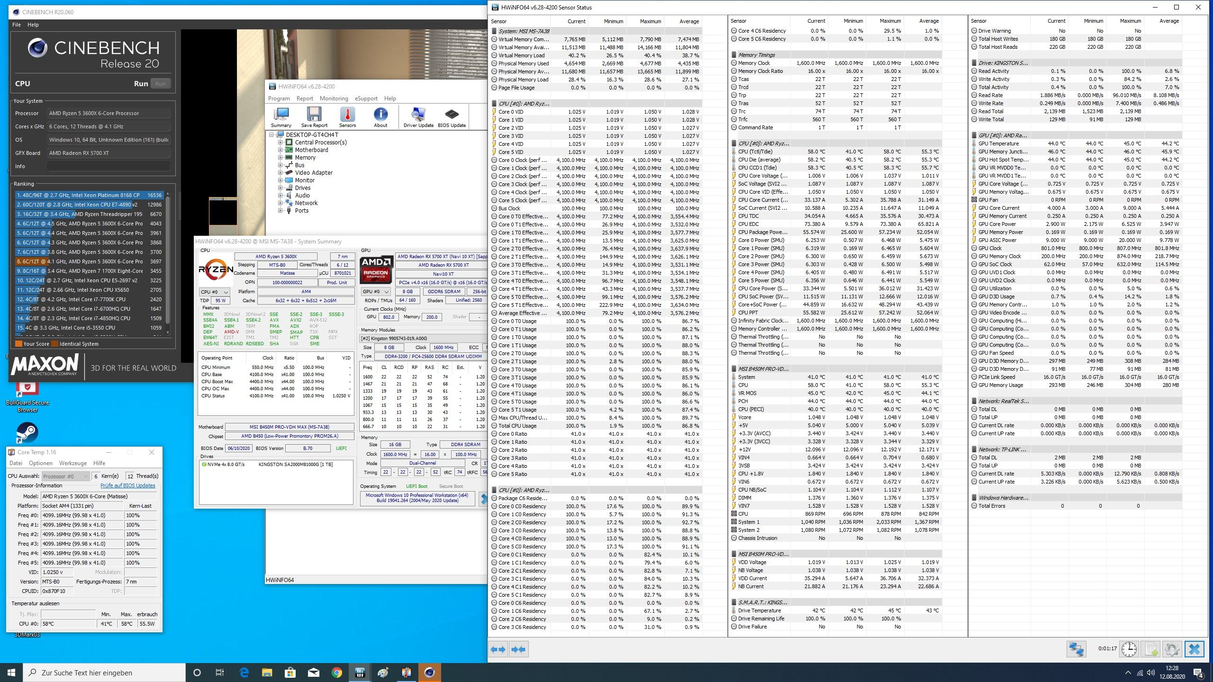Expand the Drives tree node
Viewport: 1213px width, 682px height.
280,188
